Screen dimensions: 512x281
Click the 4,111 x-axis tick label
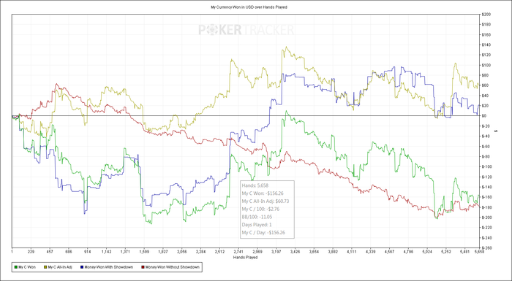click(352, 252)
